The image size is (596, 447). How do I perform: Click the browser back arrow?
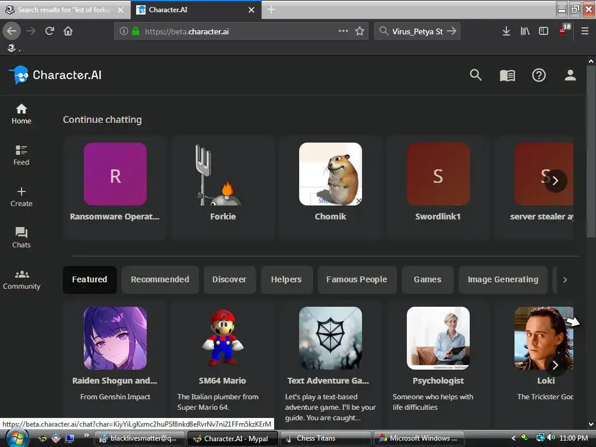(12, 31)
